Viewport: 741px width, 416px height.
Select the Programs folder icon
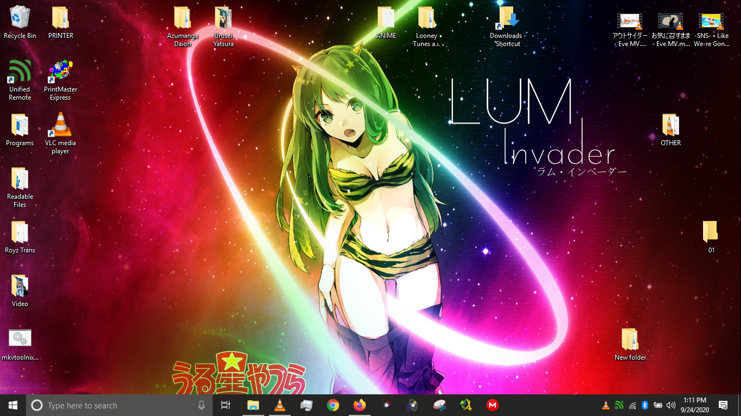pos(20,130)
